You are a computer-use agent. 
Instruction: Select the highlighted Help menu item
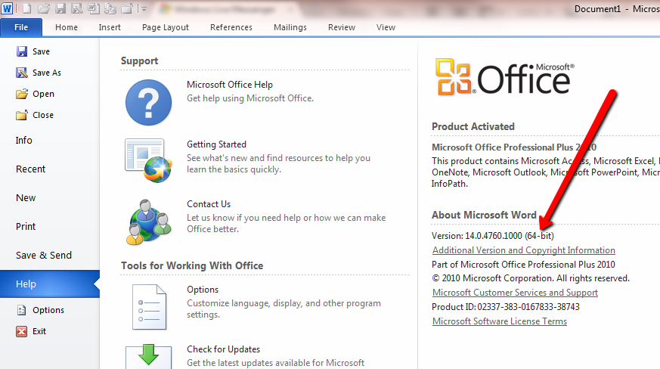[50, 284]
